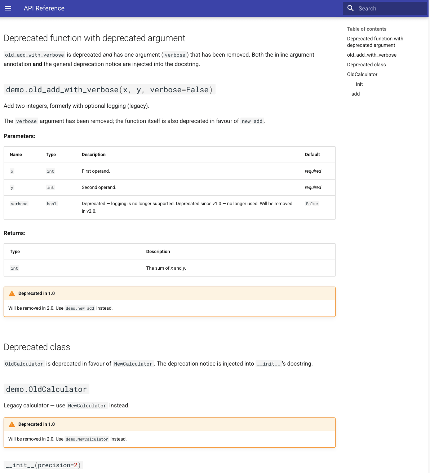The width and height of the screenshot is (430, 473).
Task: Navigate to 'old_add_with_verbose' in table of contents
Action: [372, 55]
